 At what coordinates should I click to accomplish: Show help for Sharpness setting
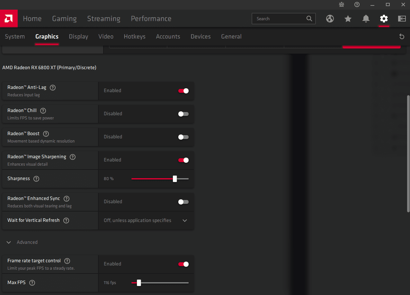[x=36, y=179]
